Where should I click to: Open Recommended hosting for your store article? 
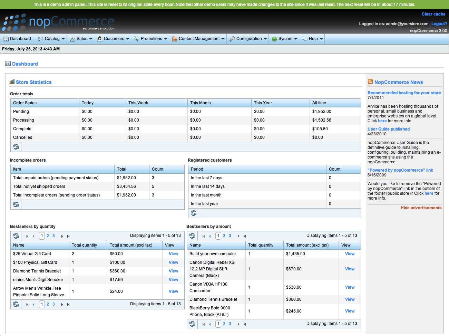pyautogui.click(x=404, y=93)
